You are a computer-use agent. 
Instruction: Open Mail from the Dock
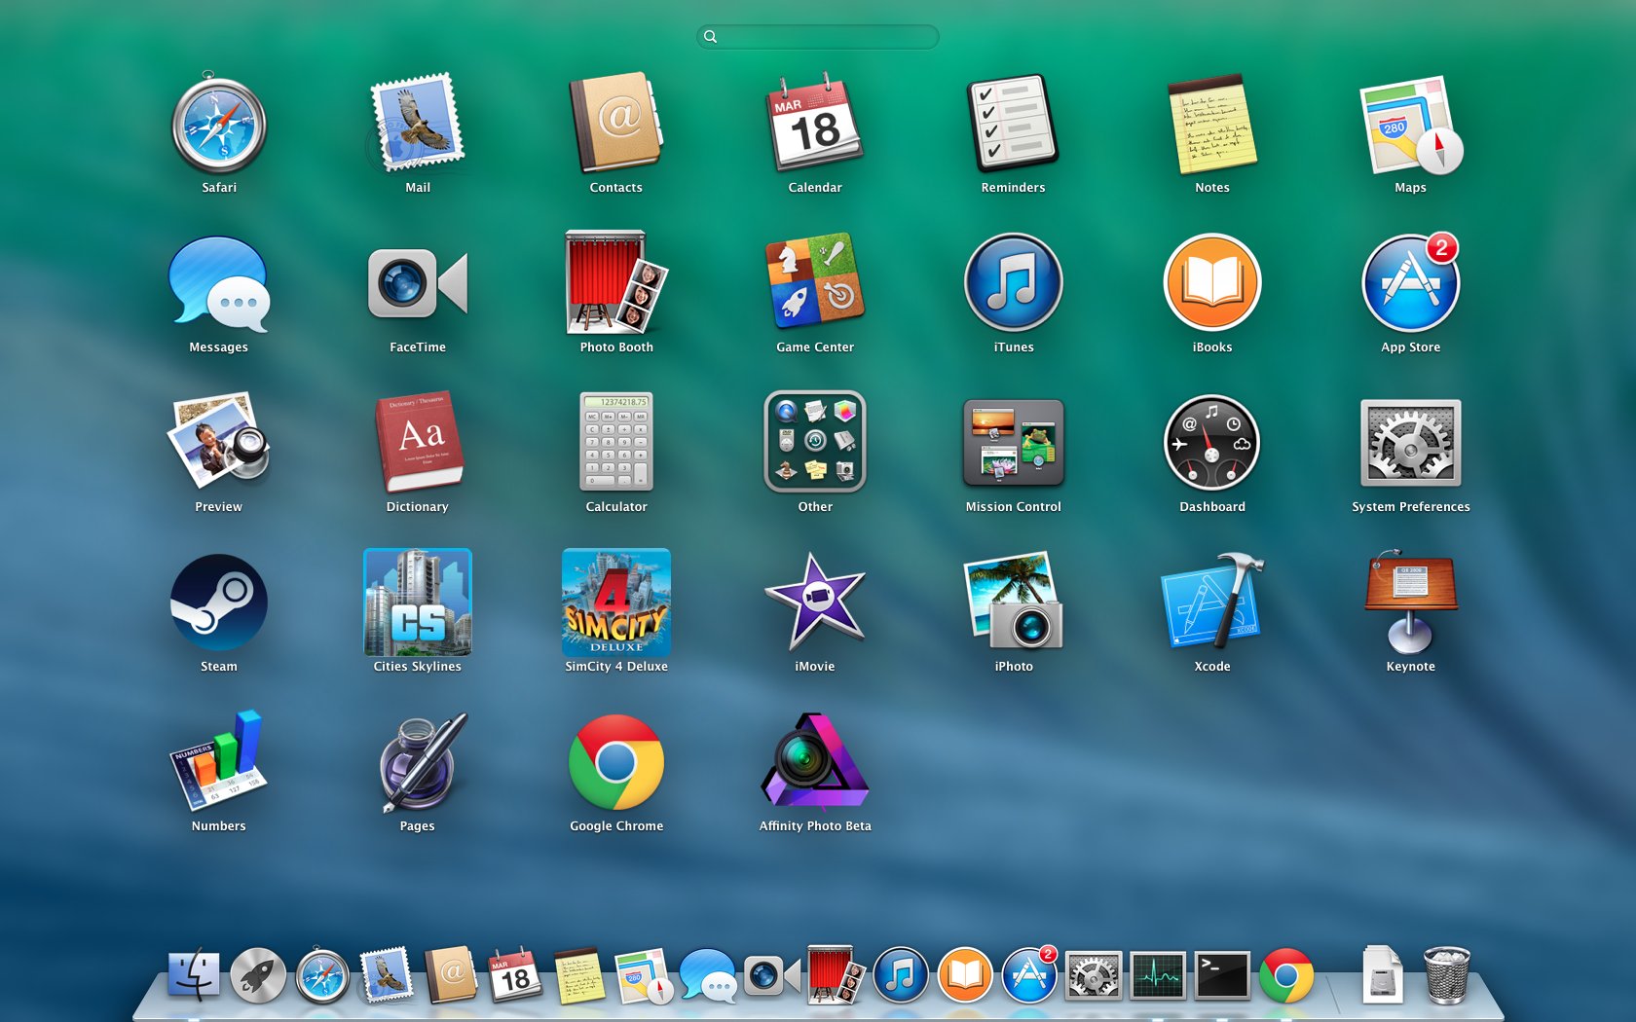pos(387,974)
